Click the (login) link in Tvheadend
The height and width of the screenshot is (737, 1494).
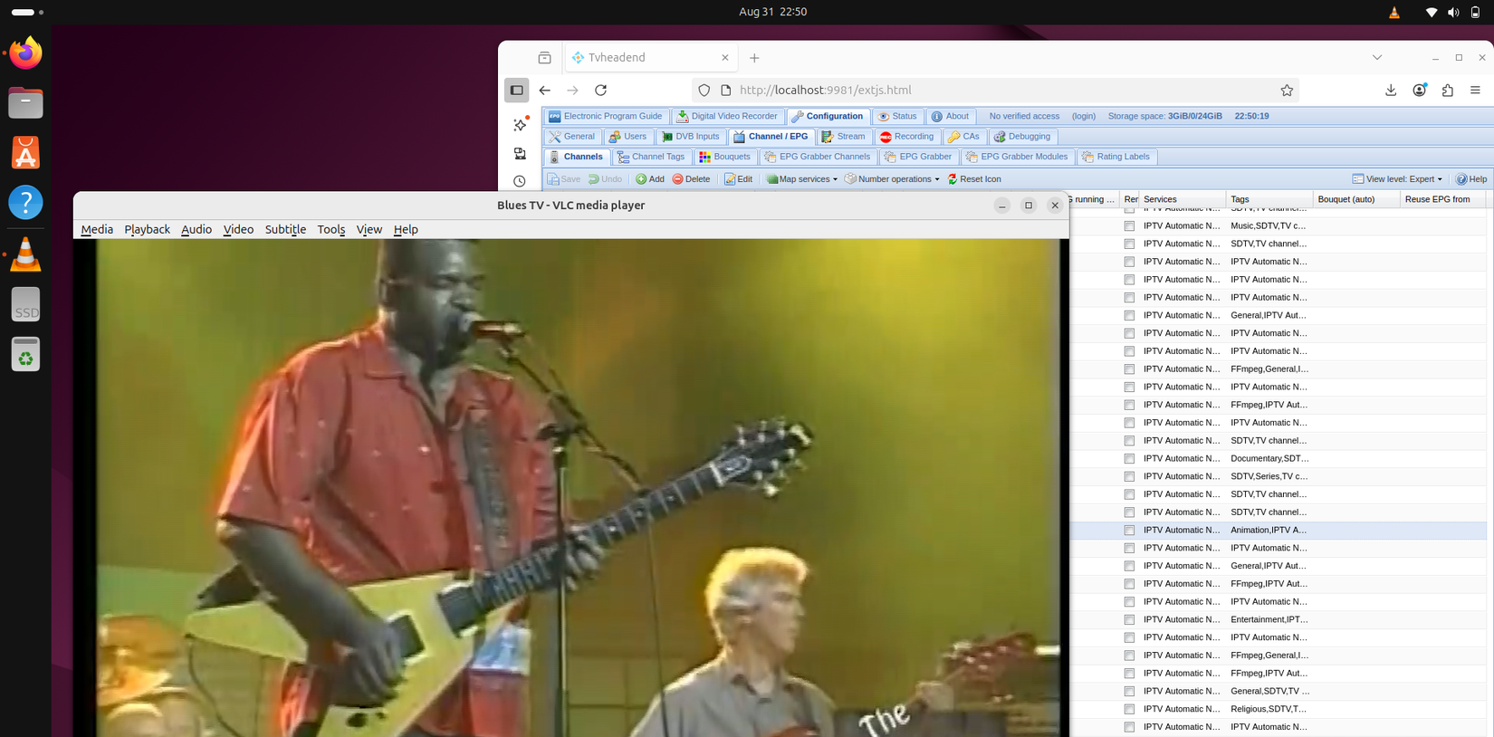coord(1083,116)
